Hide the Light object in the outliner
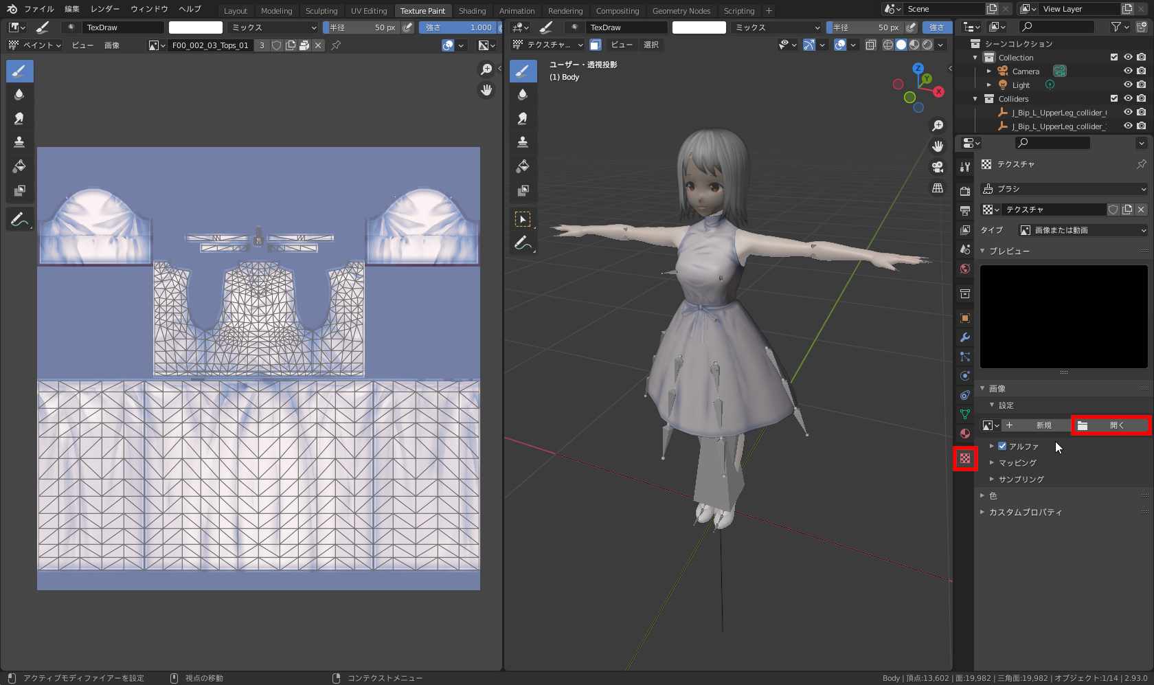 (x=1127, y=85)
